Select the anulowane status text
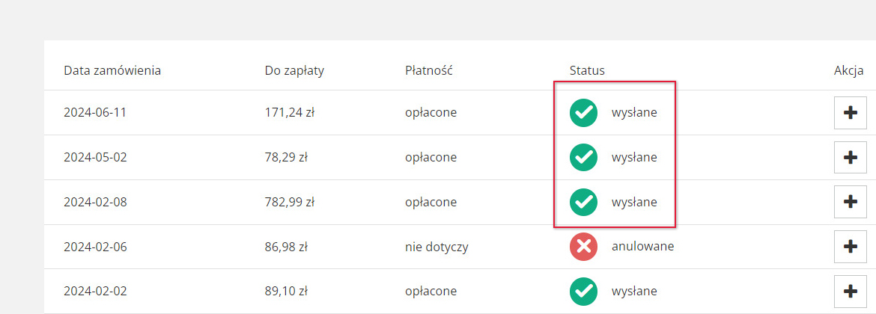The height and width of the screenshot is (314, 876). pos(642,247)
